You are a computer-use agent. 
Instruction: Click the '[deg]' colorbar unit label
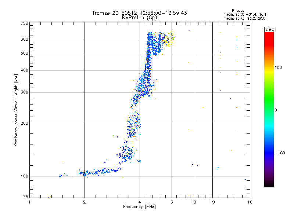[270, 29]
